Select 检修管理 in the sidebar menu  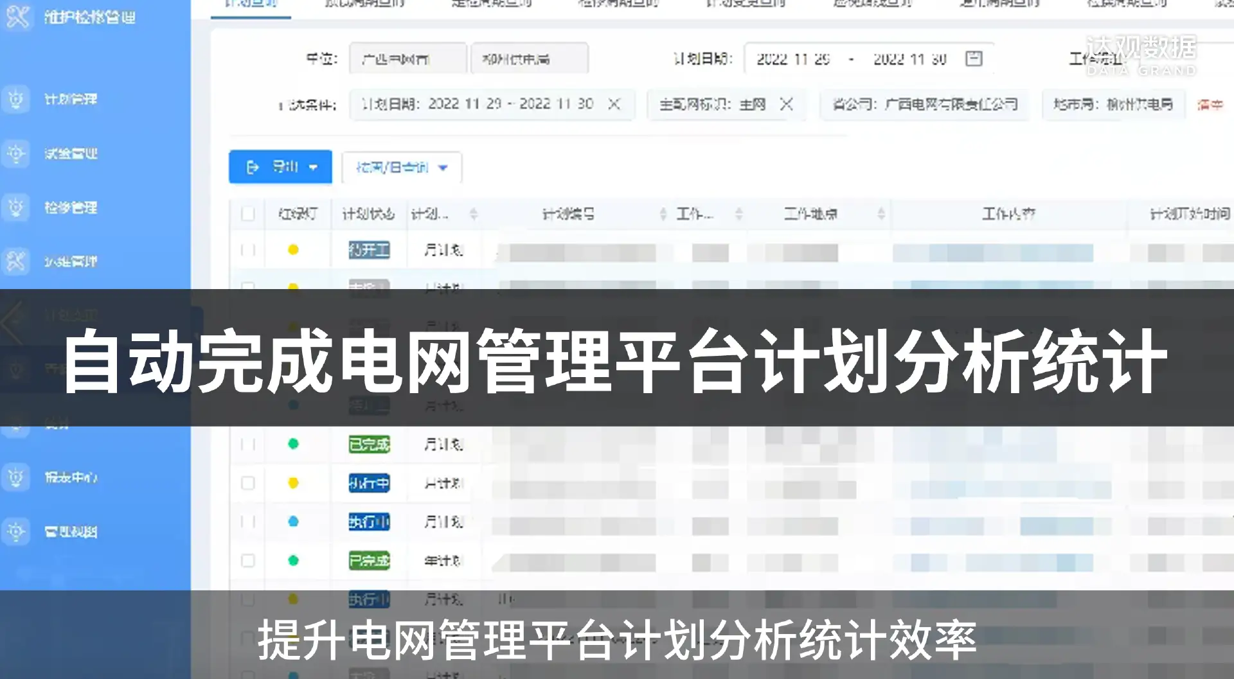pyautogui.click(x=71, y=207)
